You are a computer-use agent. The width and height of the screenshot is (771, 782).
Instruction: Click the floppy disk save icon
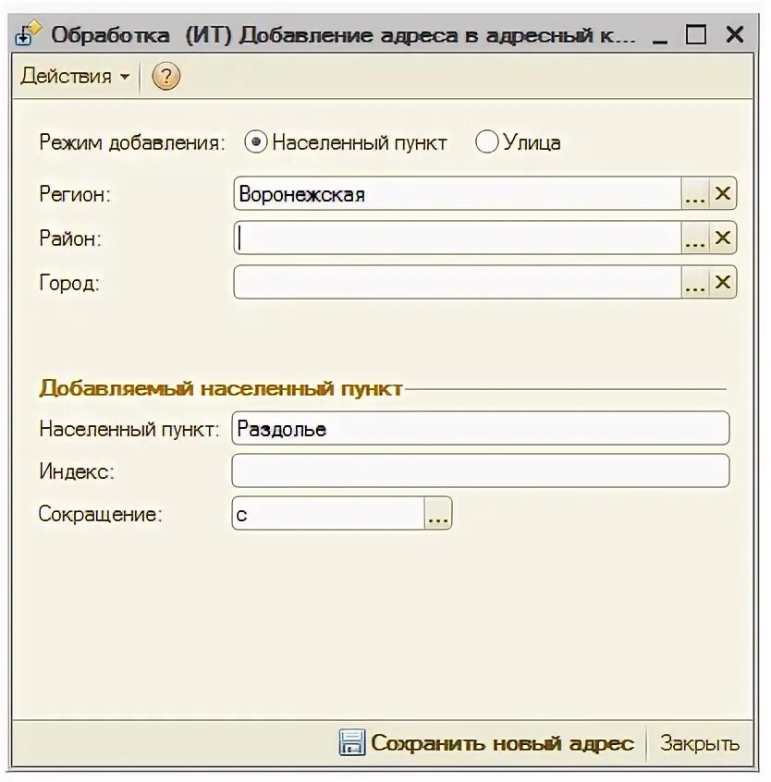tap(352, 742)
